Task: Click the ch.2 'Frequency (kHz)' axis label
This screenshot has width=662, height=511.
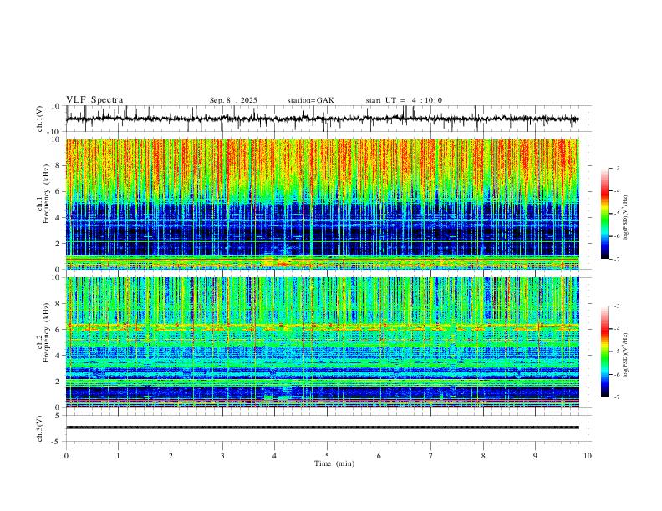Action: (x=47, y=332)
